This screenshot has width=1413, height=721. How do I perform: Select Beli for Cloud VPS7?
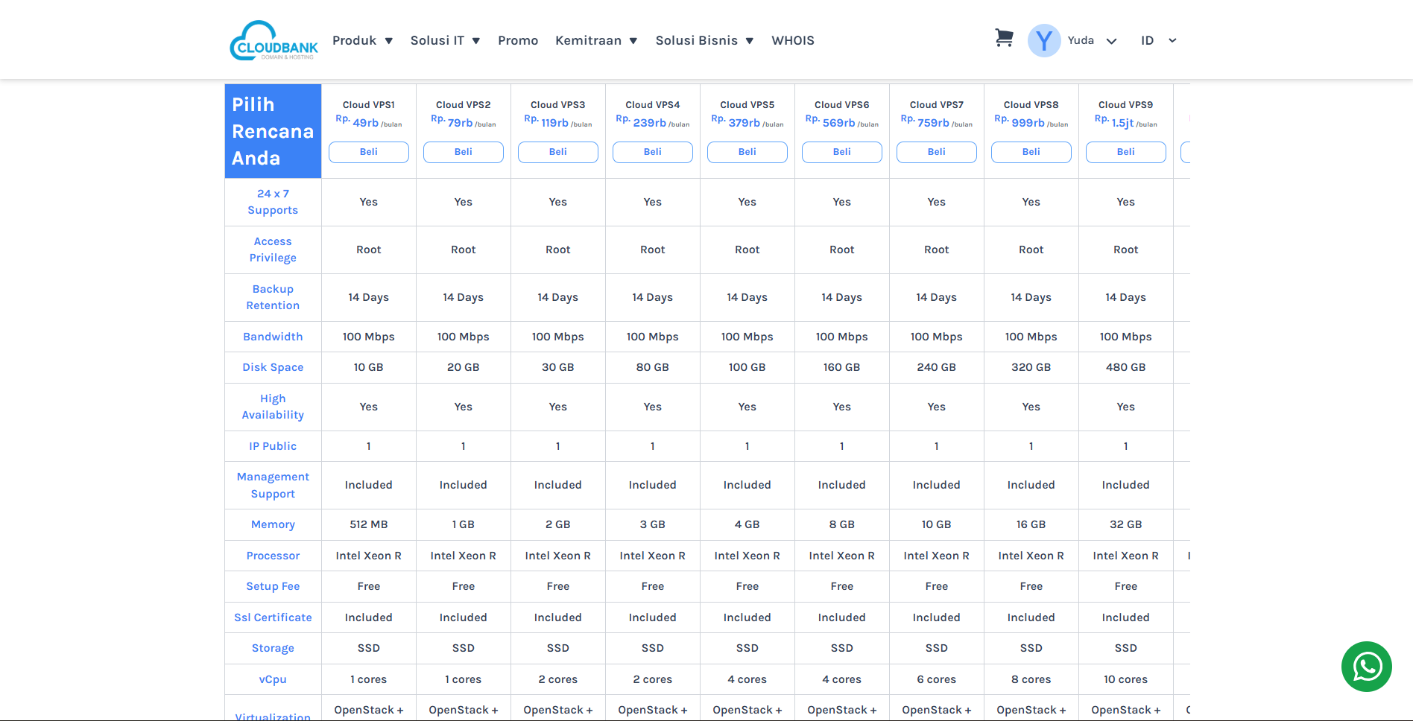pos(937,152)
